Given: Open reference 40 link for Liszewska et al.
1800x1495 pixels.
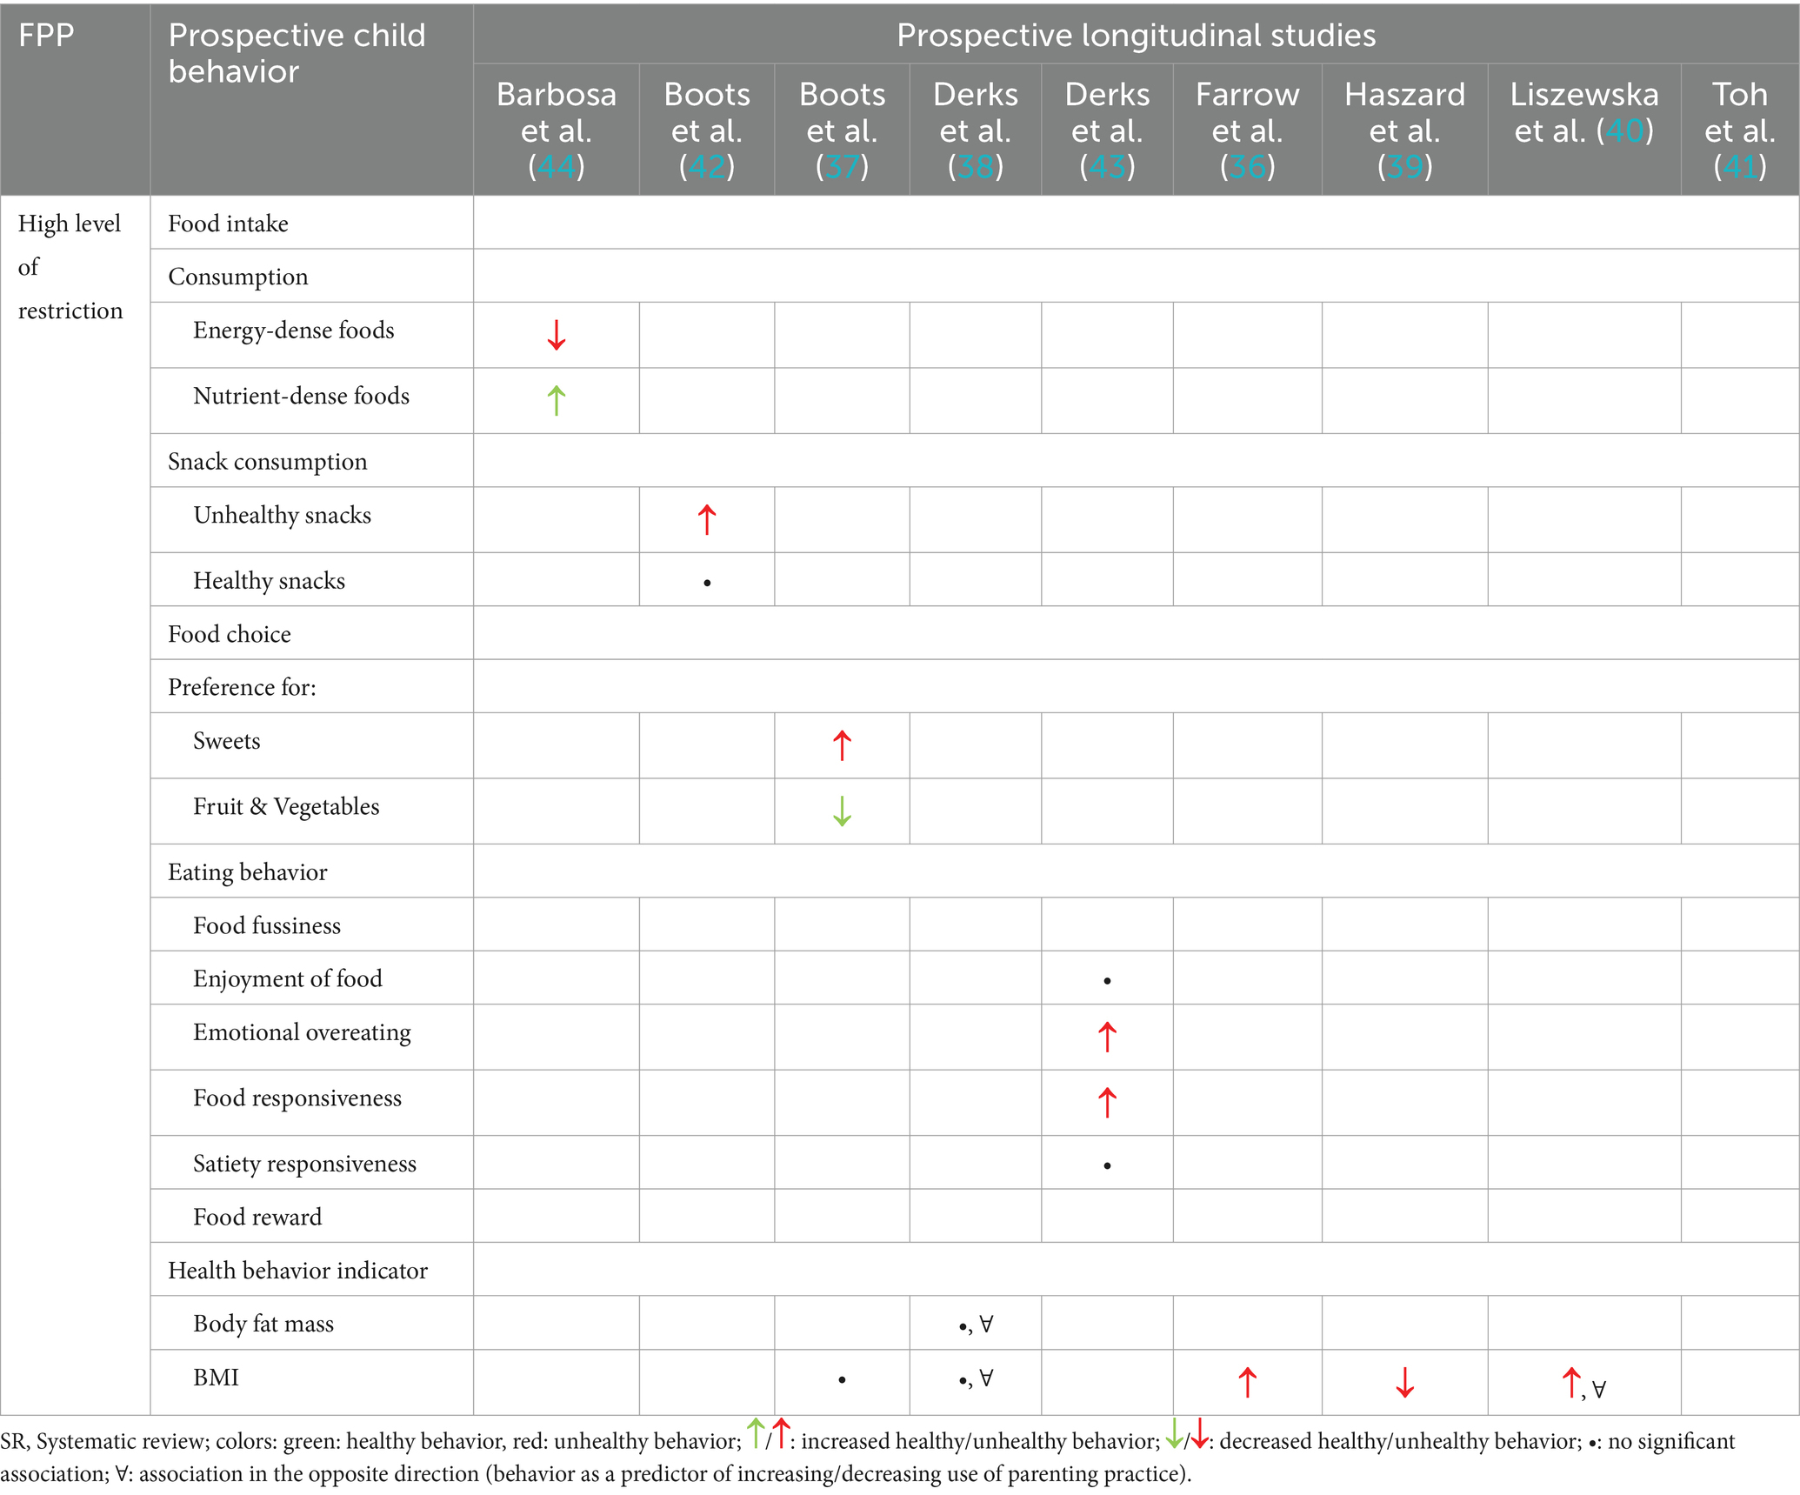Looking at the screenshot, I should pos(1624,130).
